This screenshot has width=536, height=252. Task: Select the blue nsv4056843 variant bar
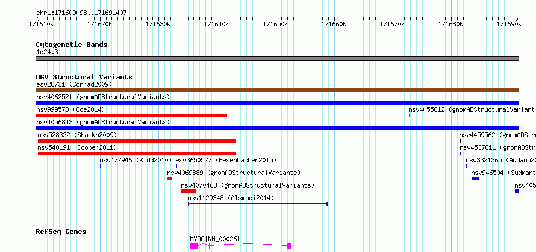[x=277, y=128]
